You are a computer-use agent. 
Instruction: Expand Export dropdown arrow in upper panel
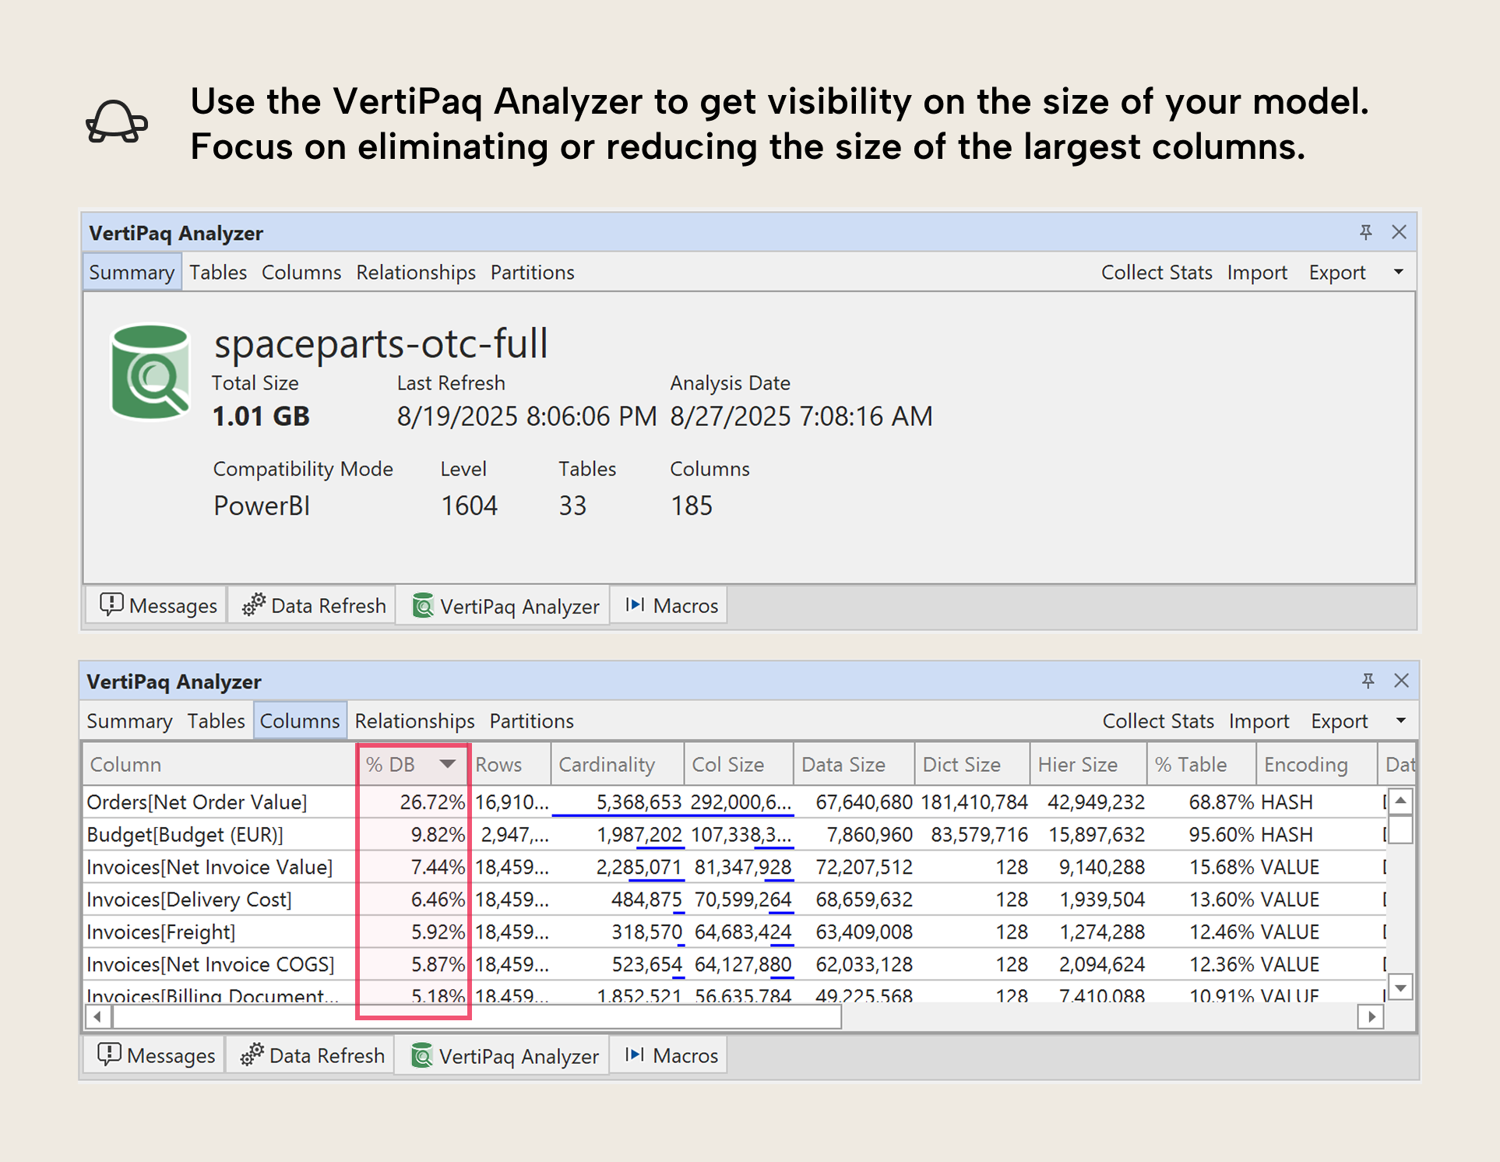(x=1399, y=272)
